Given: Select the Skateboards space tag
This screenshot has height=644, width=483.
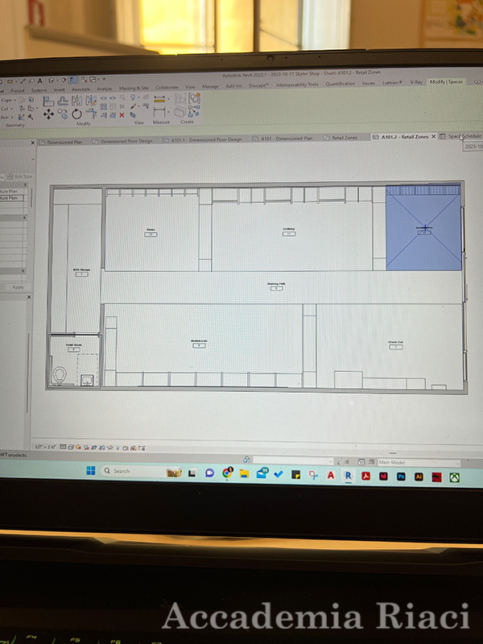Looking at the screenshot, I should (199, 344).
